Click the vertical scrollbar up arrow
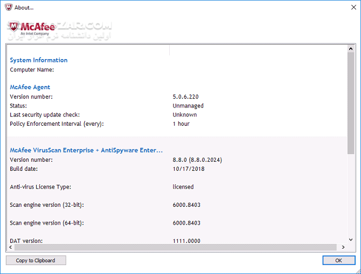361x274 pixels. coord(351,49)
